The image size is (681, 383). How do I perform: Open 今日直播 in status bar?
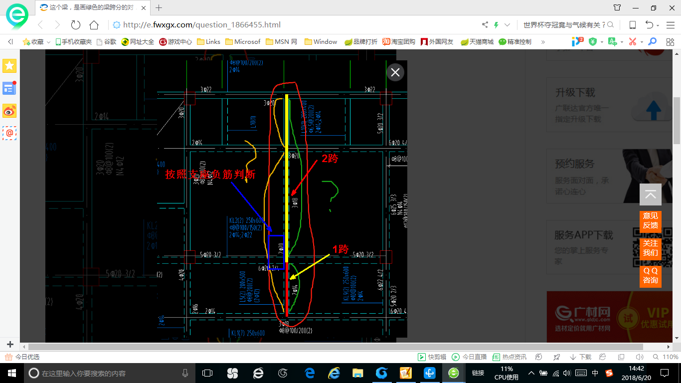click(x=469, y=357)
